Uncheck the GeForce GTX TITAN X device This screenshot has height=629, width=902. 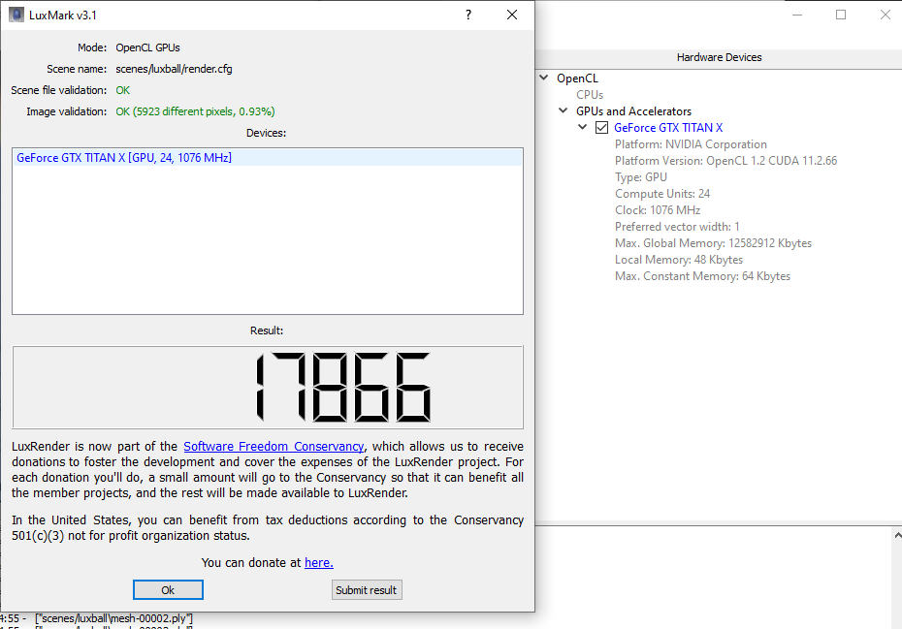(x=601, y=128)
